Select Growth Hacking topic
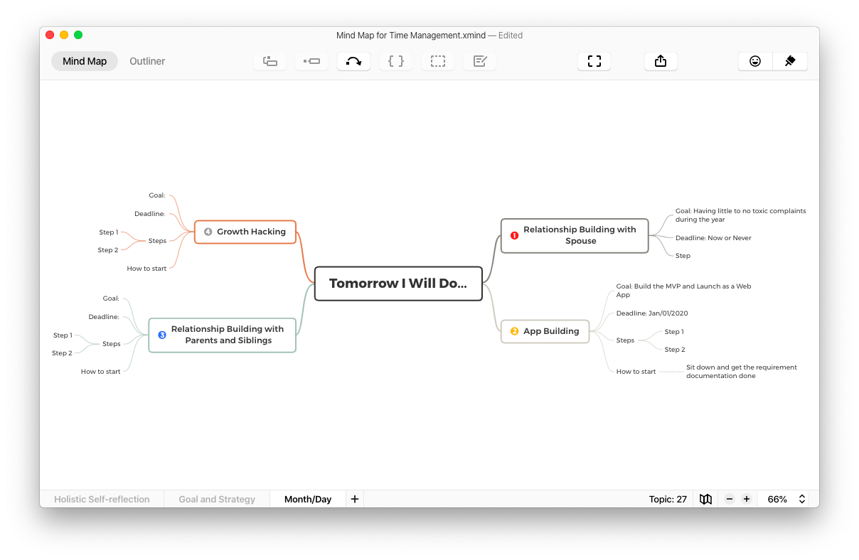The image size is (859, 560). pos(245,232)
